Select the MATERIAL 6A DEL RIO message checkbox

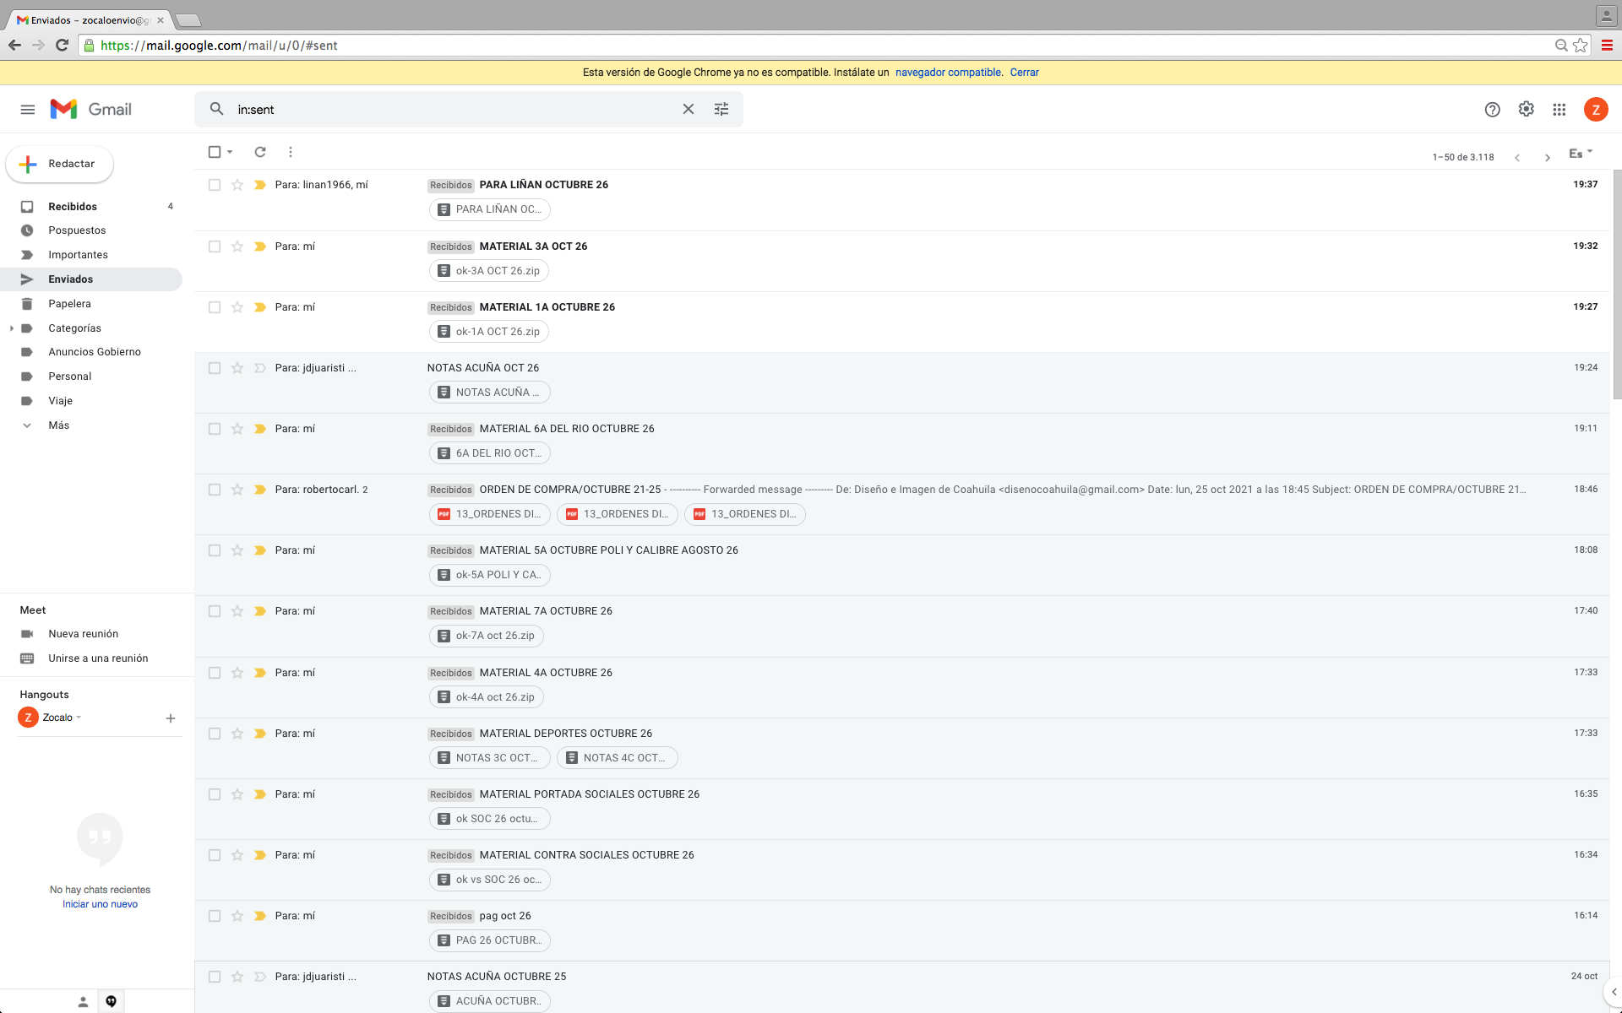tap(215, 429)
